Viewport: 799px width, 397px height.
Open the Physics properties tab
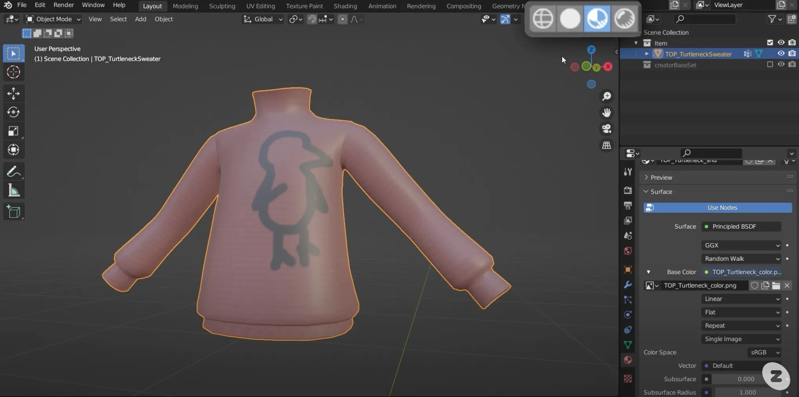pyautogui.click(x=628, y=315)
